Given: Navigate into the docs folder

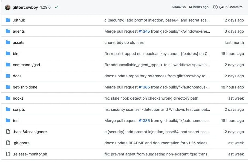Looking at the screenshot, I should (x=17, y=76).
